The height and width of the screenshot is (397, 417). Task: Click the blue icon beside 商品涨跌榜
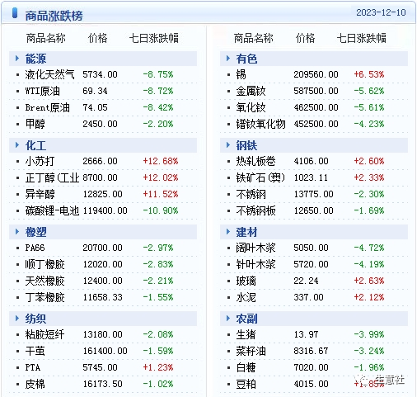15,13
